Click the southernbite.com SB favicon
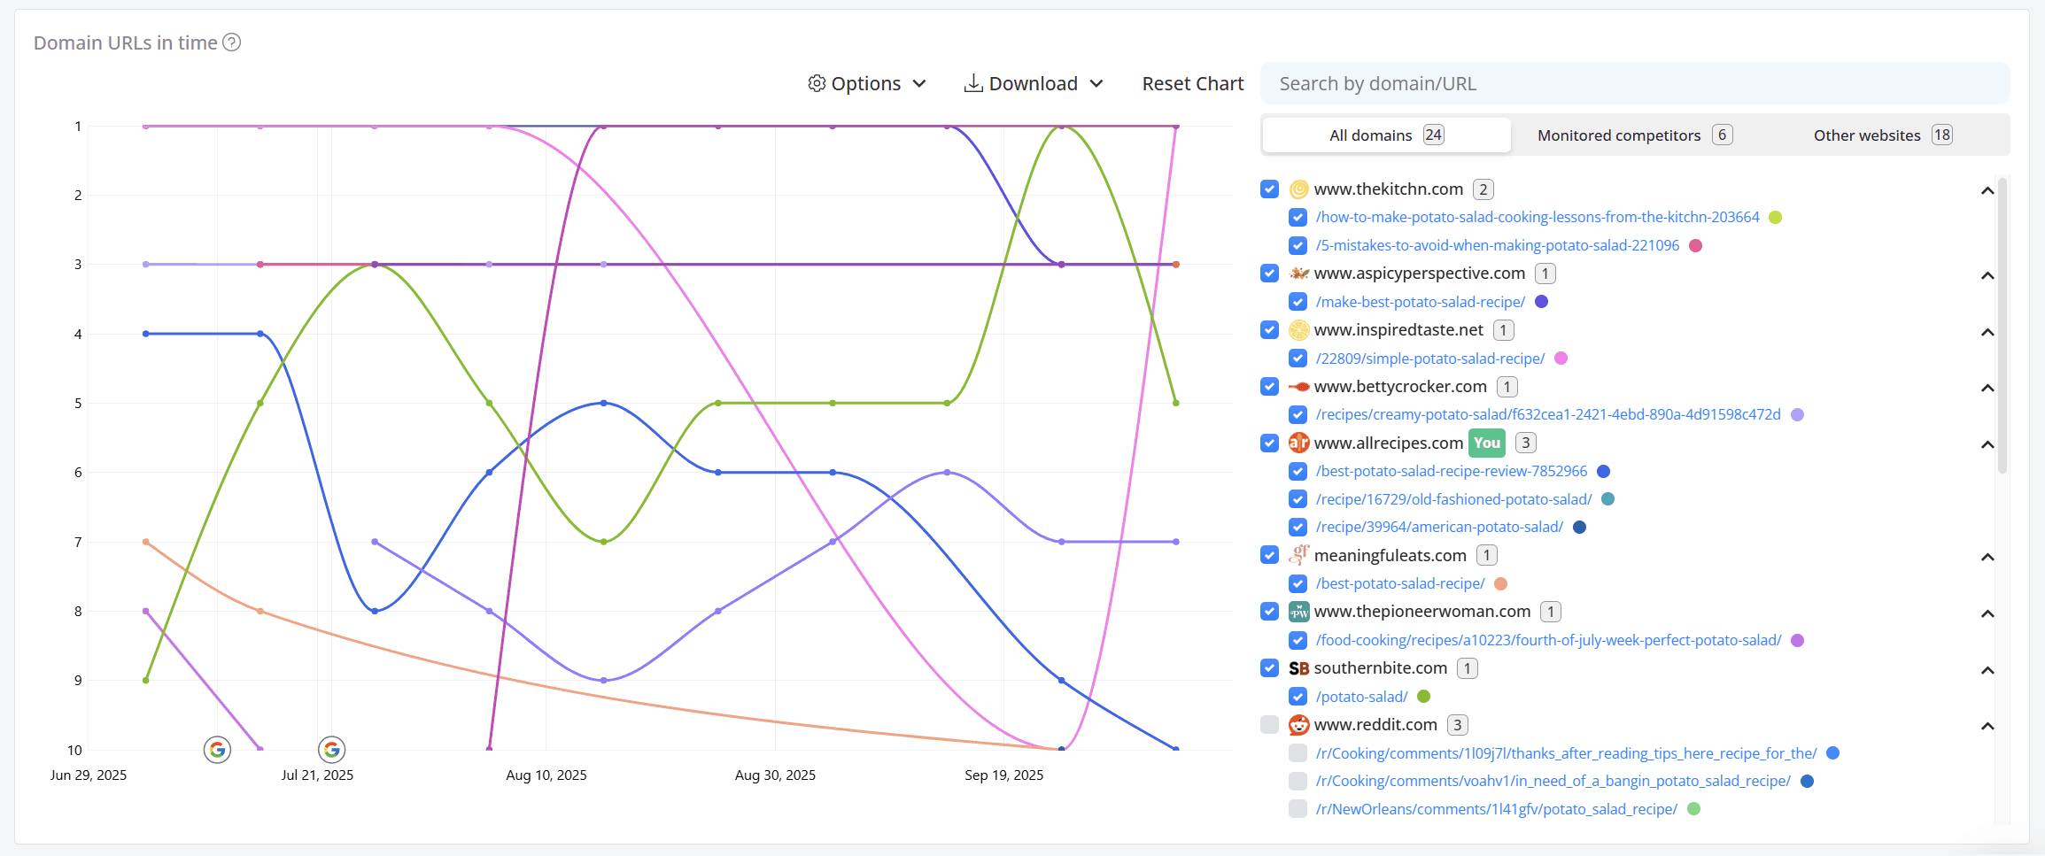The height and width of the screenshot is (856, 2045). click(1299, 668)
